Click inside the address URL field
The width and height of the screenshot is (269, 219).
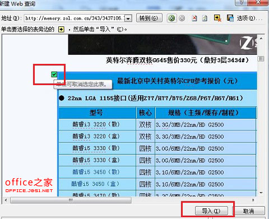(75, 18)
